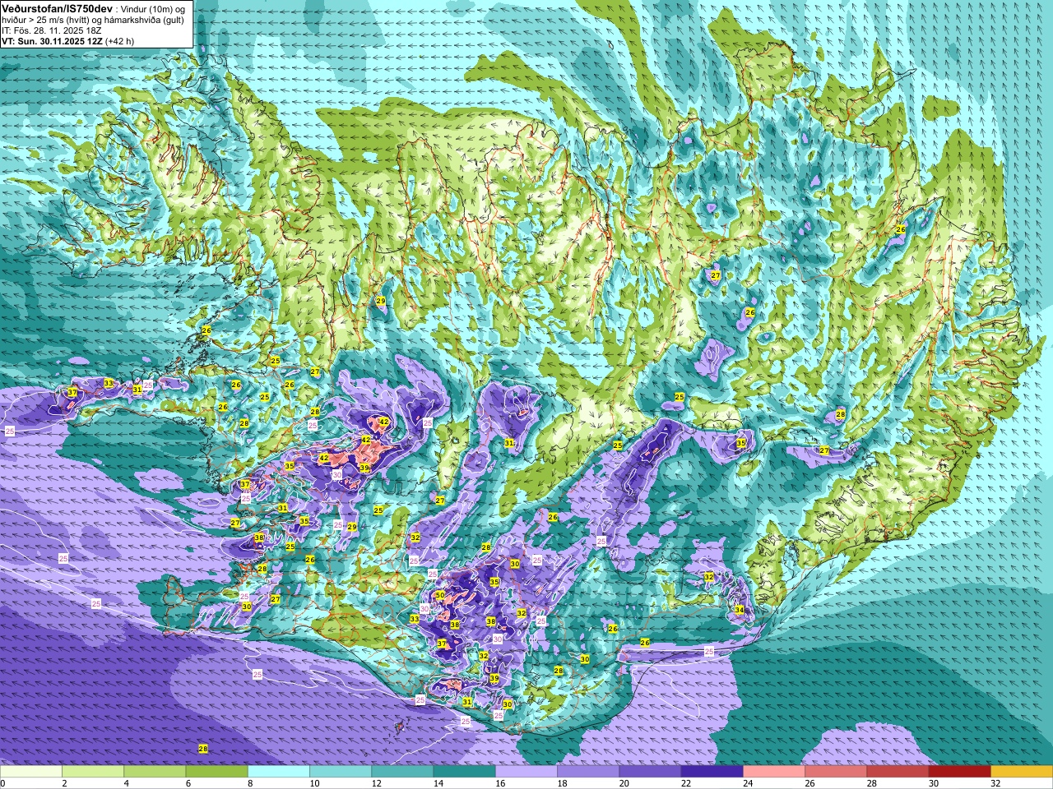Click the legend scale number "24"
Viewport: 1053px width, 789px height.
747,784
